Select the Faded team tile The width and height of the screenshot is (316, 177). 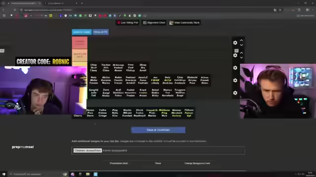[130, 93]
